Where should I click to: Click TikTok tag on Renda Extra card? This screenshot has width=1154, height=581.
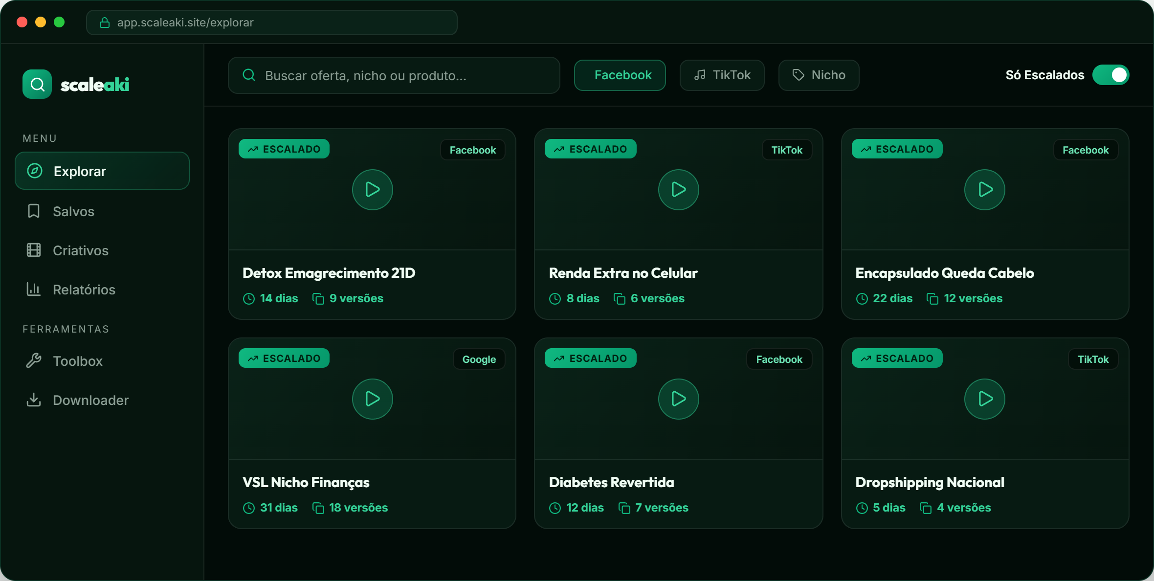tap(787, 150)
